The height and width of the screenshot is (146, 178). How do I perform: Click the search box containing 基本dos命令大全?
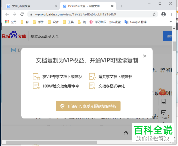pos(96,36)
